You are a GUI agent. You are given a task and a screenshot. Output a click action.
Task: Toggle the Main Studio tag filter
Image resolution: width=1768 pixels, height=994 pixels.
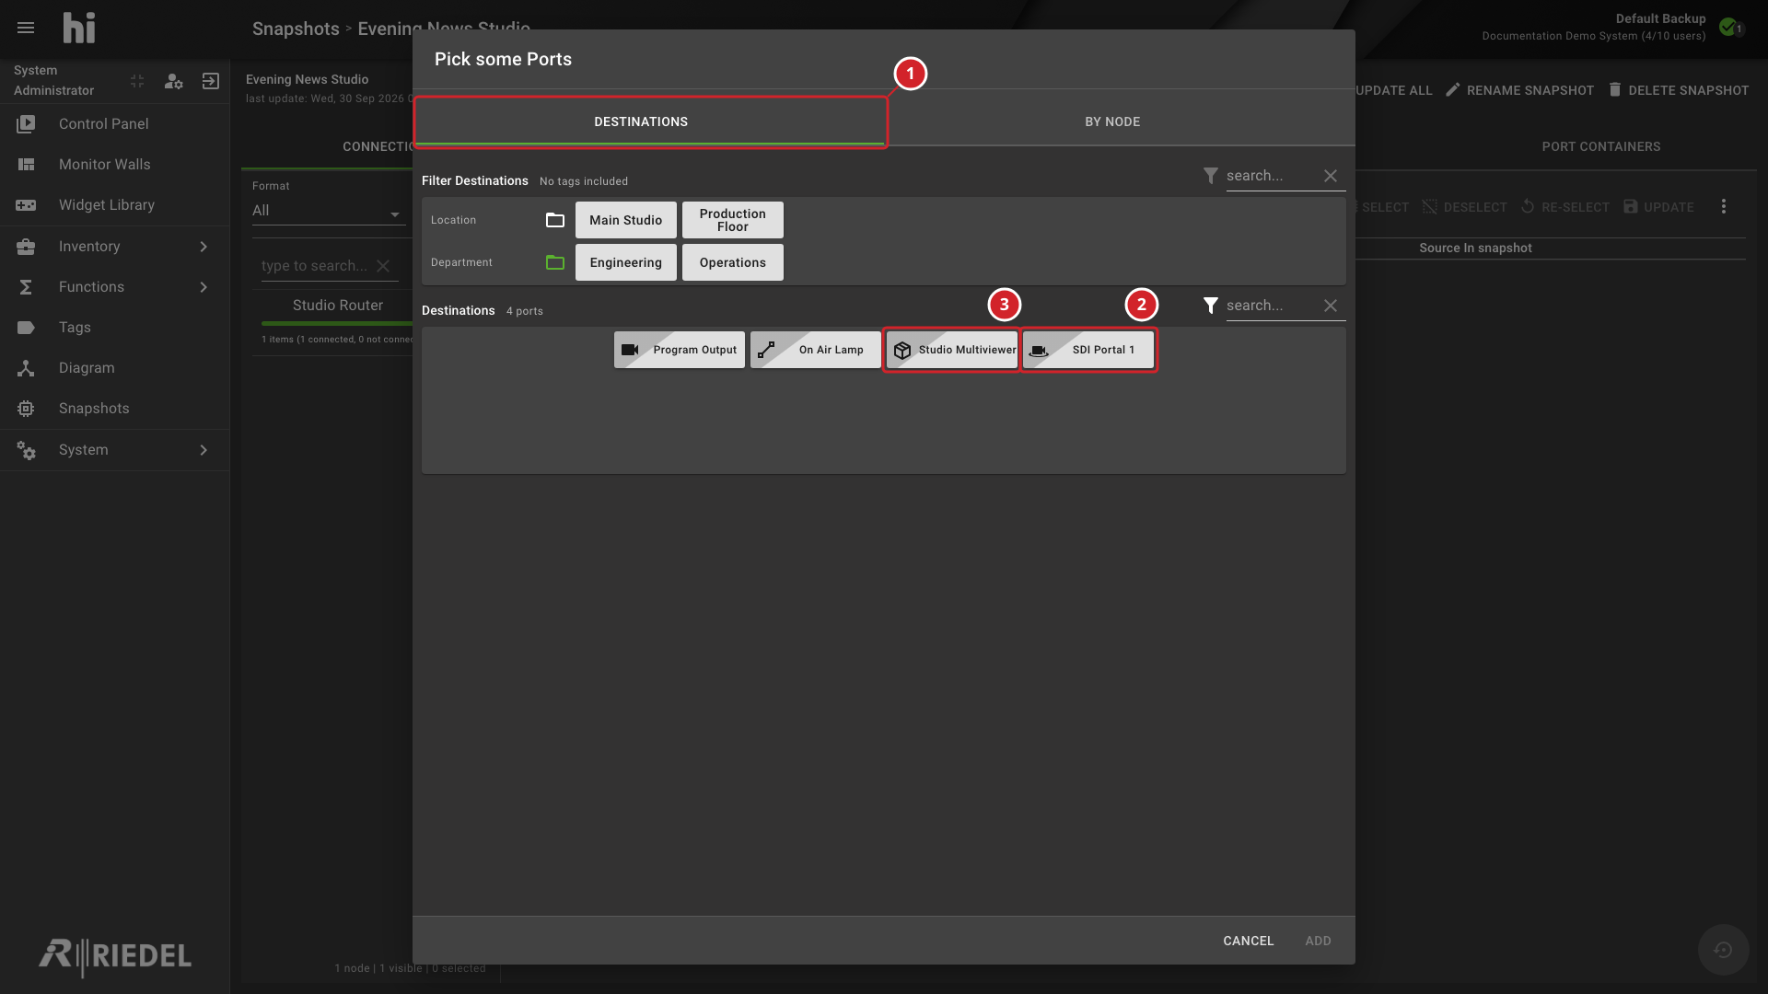point(626,220)
